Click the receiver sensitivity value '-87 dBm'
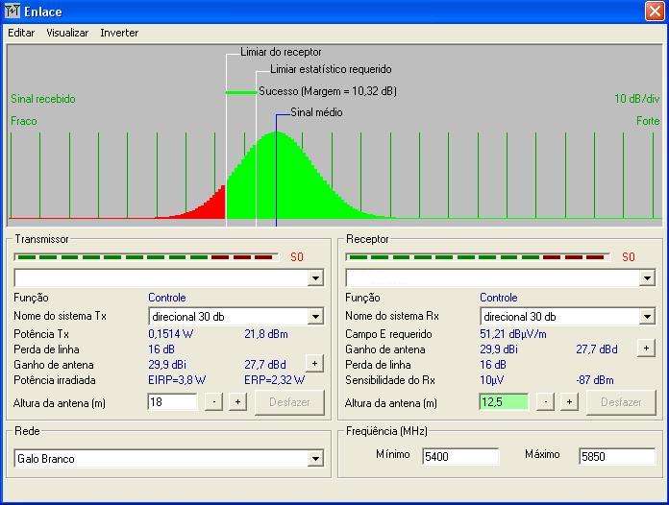The height and width of the screenshot is (505, 669). tap(595, 379)
